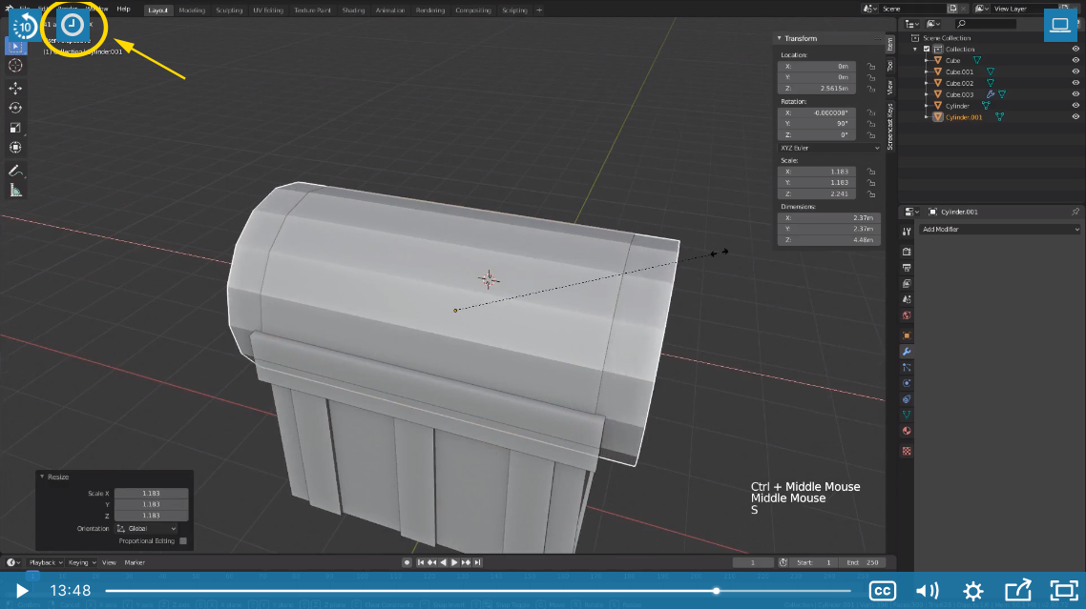Click the laptop icon in top-right overlay

(x=1059, y=26)
